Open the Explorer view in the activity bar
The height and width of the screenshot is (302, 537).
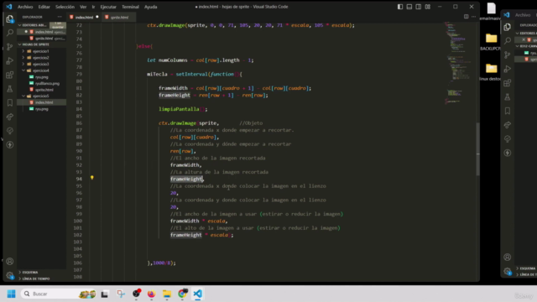pos(9,18)
